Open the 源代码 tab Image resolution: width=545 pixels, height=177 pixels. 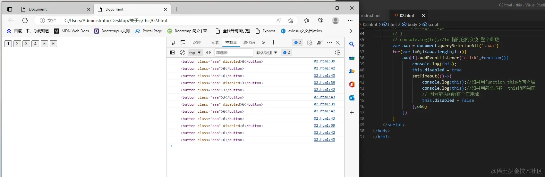point(249,43)
